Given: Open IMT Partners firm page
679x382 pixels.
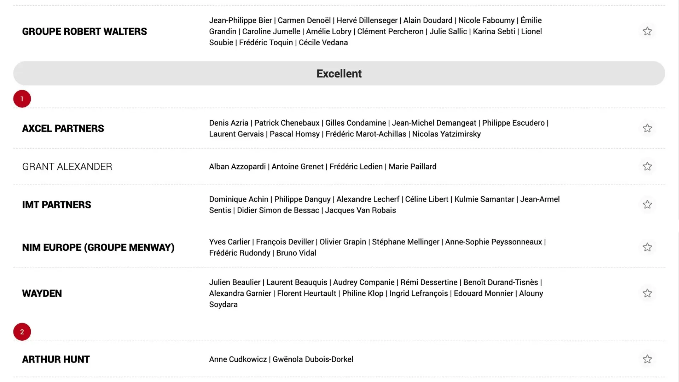Looking at the screenshot, I should (57, 205).
